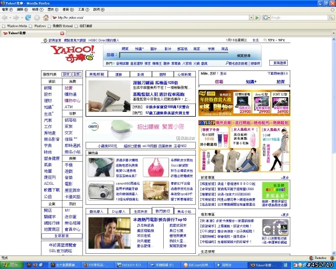Open the search engine selector dropdown
The image size is (336, 269).
click(269, 17)
